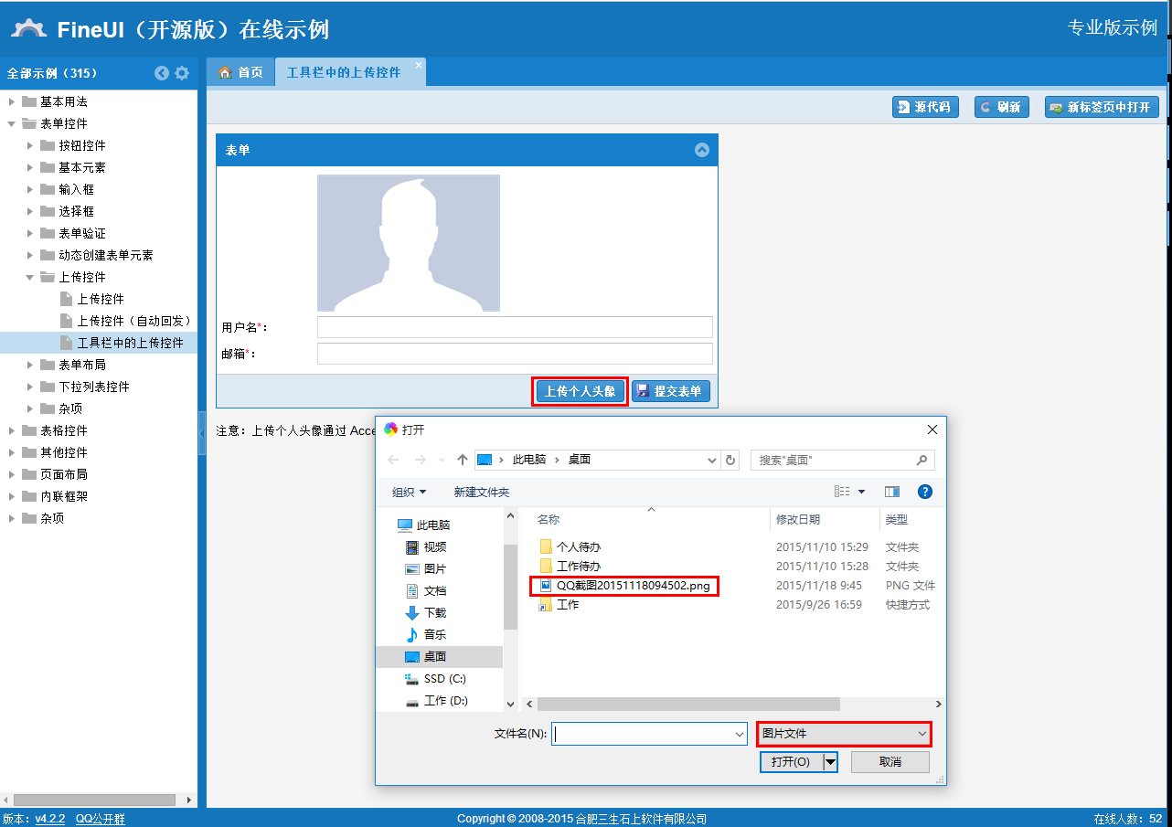Open recent locations dropdown arrow
Image resolution: width=1172 pixels, height=827 pixels.
coord(442,460)
